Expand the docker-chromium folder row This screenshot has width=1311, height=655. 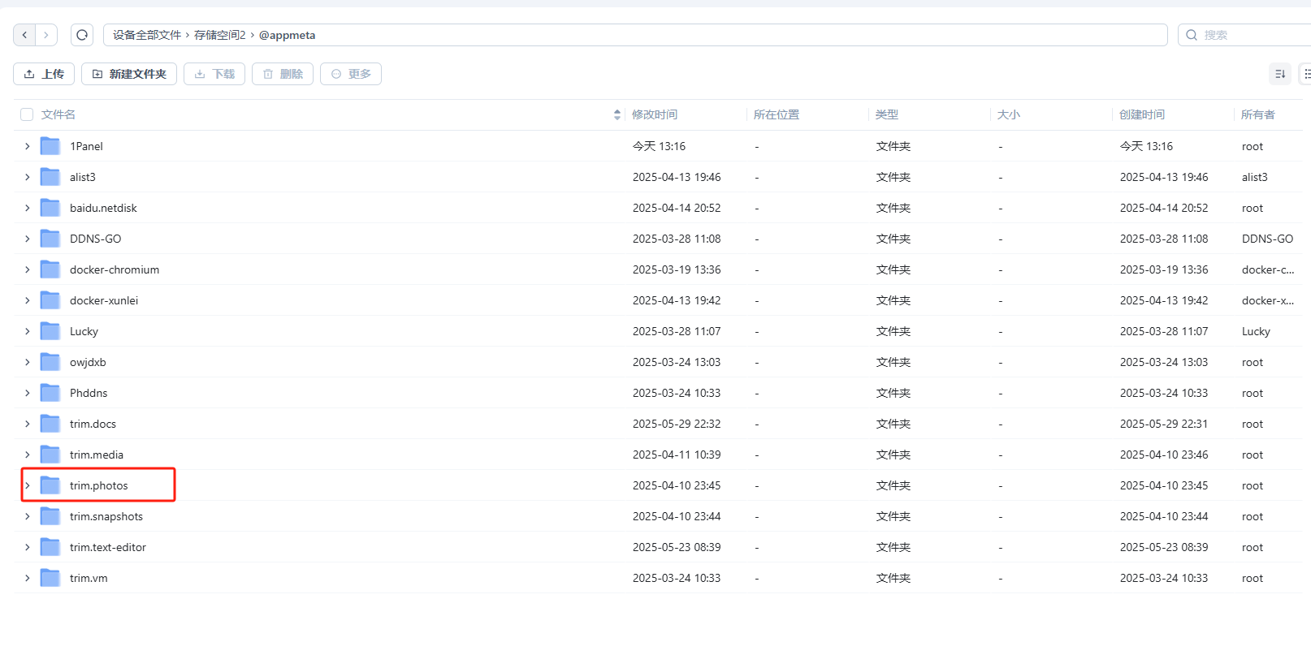[27, 269]
